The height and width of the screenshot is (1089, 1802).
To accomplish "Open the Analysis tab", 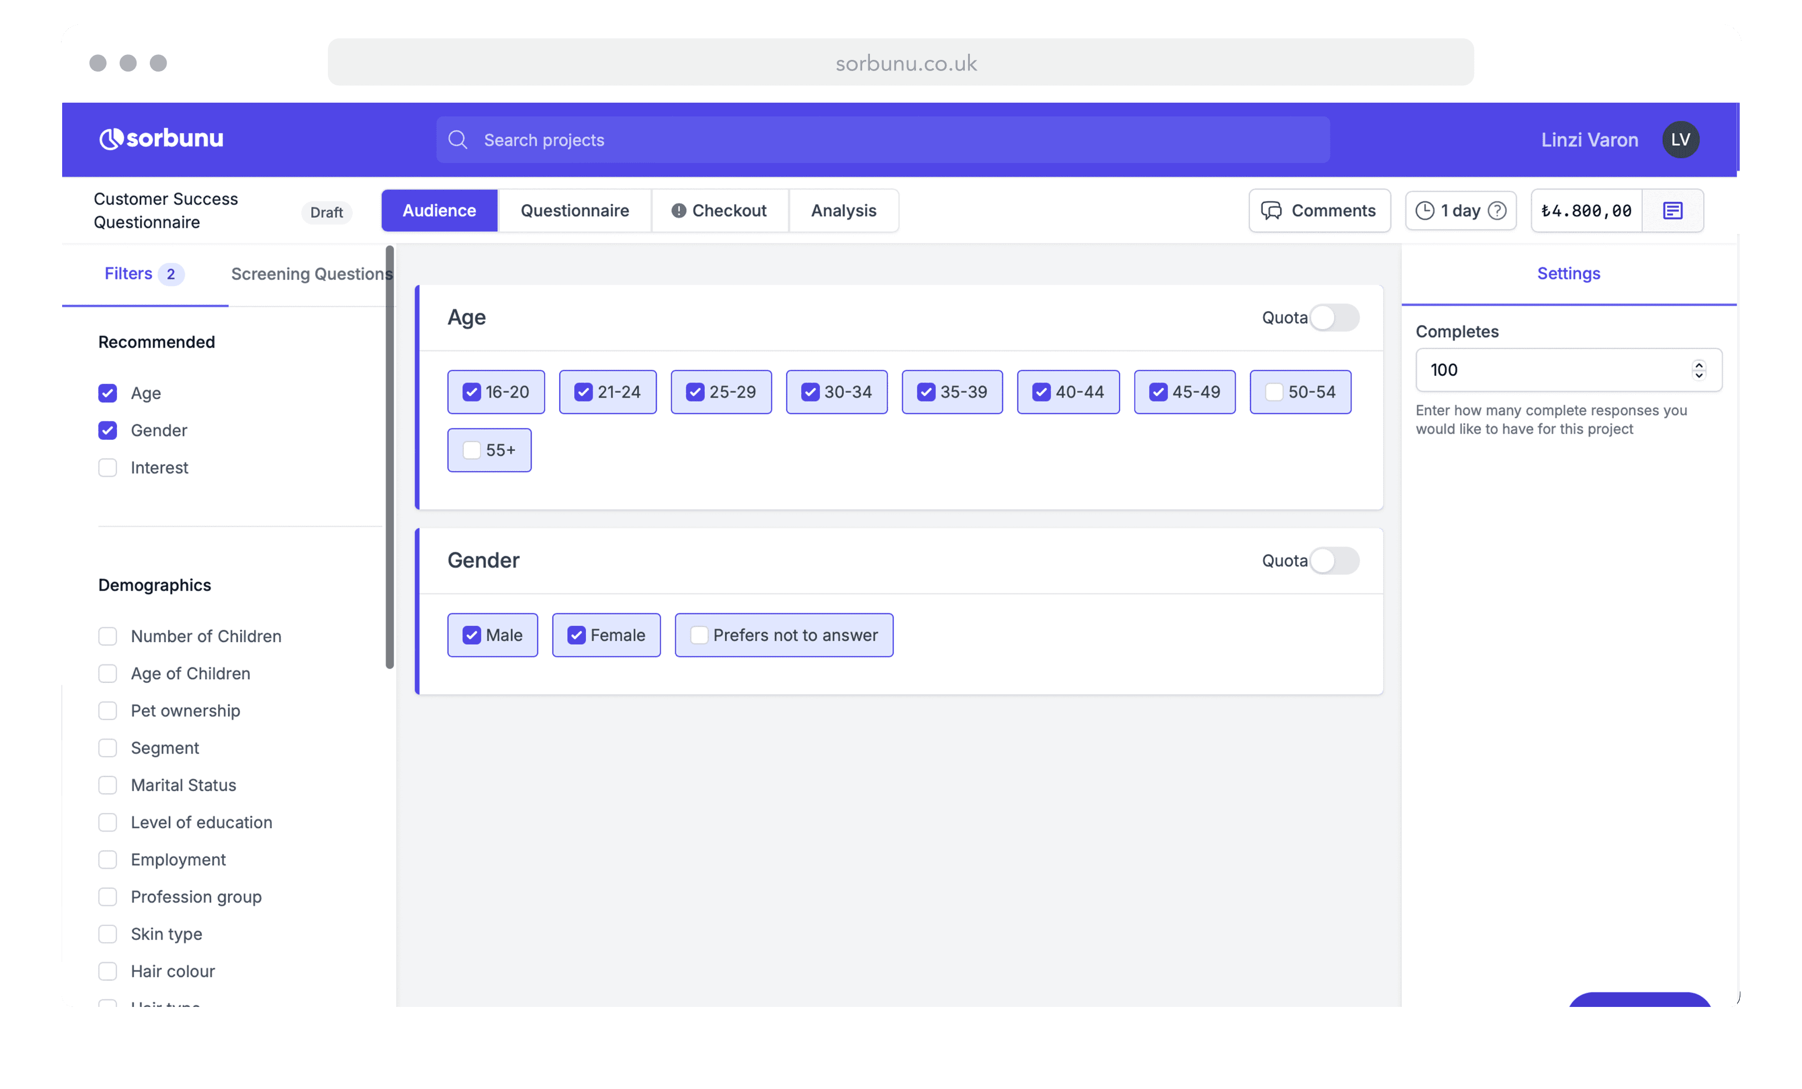I will (843, 211).
